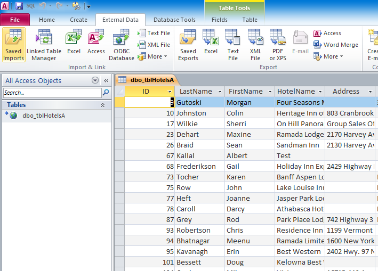
Task: Click the LastName cell 'Bessett'
Action: [199, 262]
